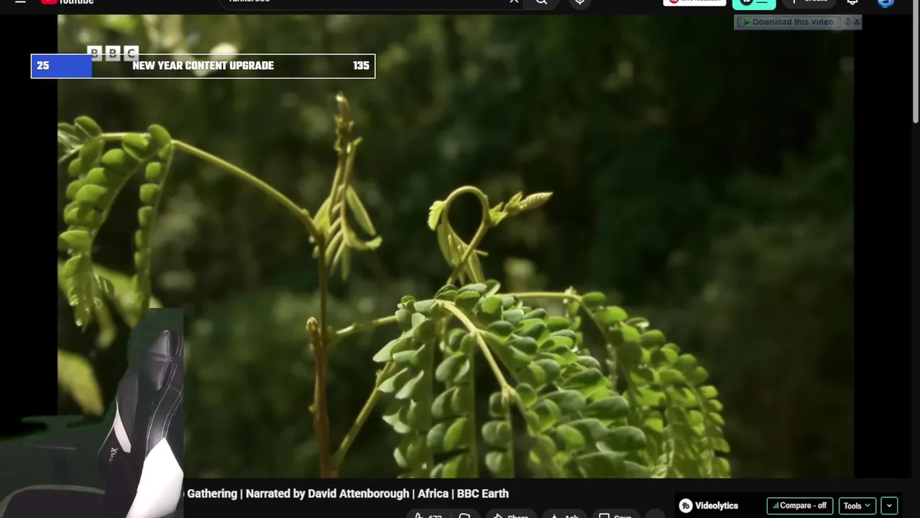Click the video title ending in BBC Earth

click(348, 494)
